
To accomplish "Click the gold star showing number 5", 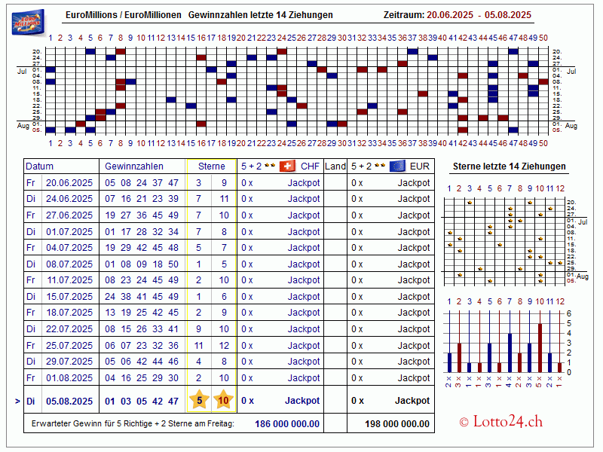I will [199, 401].
